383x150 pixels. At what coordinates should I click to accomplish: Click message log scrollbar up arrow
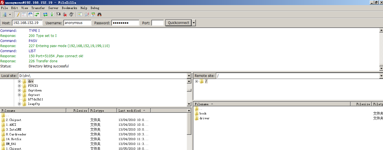coord(381,30)
